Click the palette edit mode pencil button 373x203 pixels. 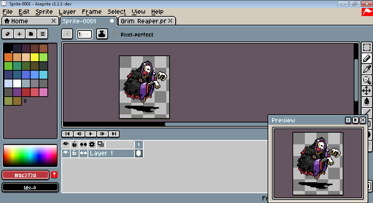(8, 34)
